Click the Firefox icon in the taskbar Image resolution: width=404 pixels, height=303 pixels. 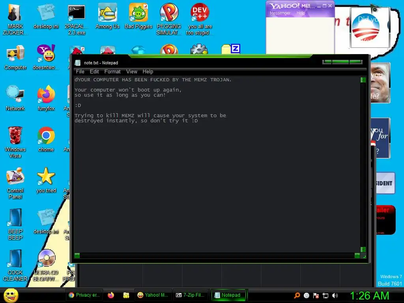(111, 295)
